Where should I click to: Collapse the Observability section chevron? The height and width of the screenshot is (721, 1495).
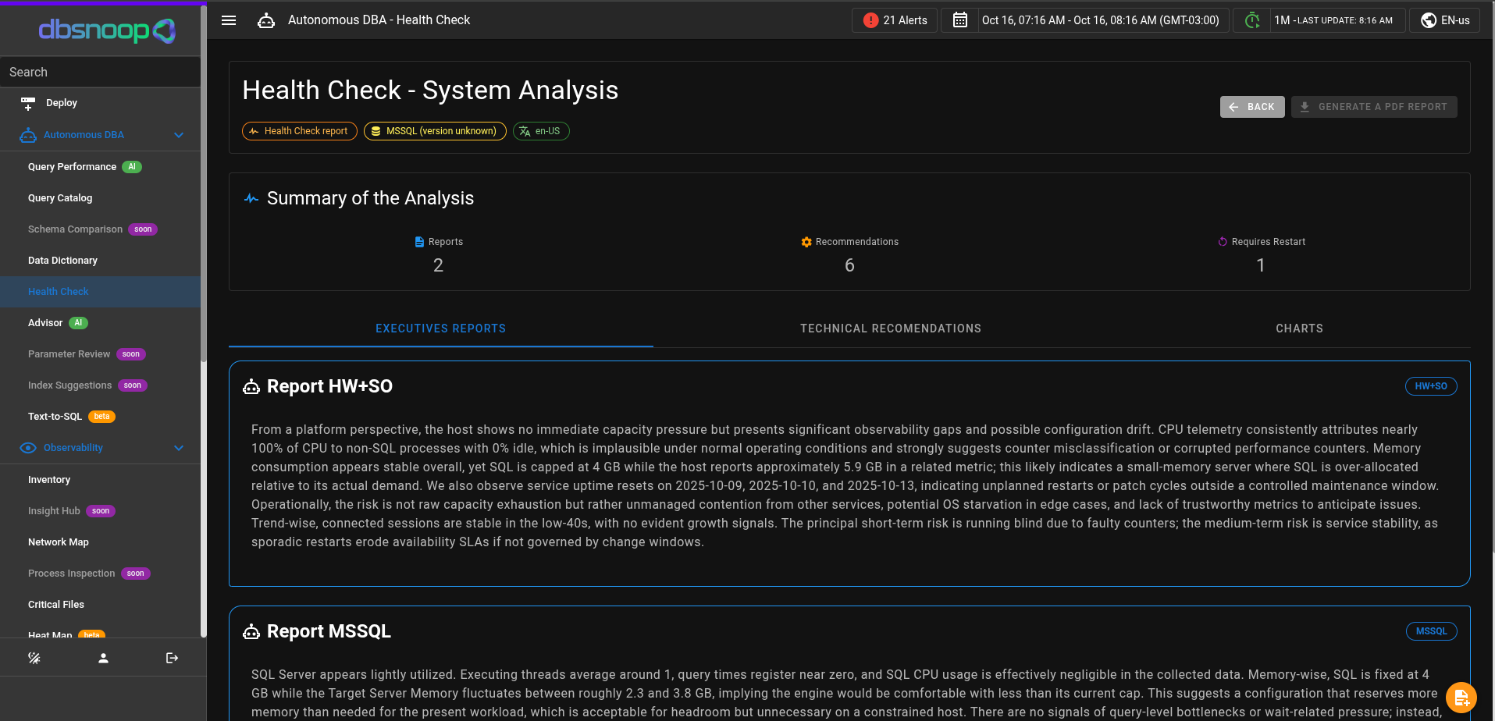pos(179,448)
